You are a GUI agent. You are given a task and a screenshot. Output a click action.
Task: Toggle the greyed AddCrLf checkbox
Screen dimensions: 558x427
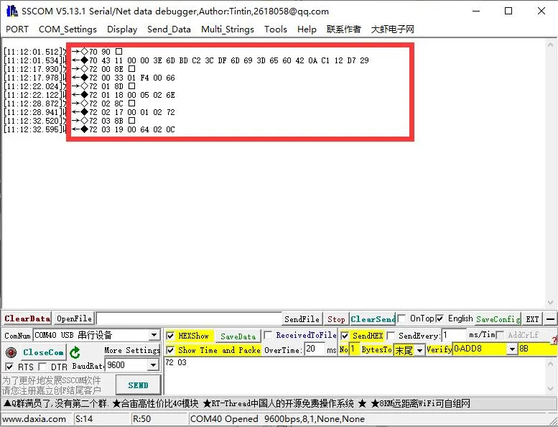[x=500, y=335]
